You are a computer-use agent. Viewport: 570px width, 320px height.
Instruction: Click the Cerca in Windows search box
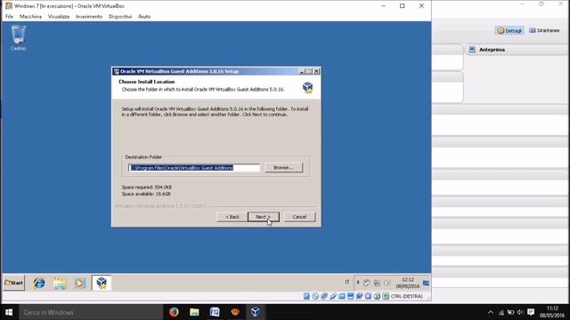click(x=91, y=312)
